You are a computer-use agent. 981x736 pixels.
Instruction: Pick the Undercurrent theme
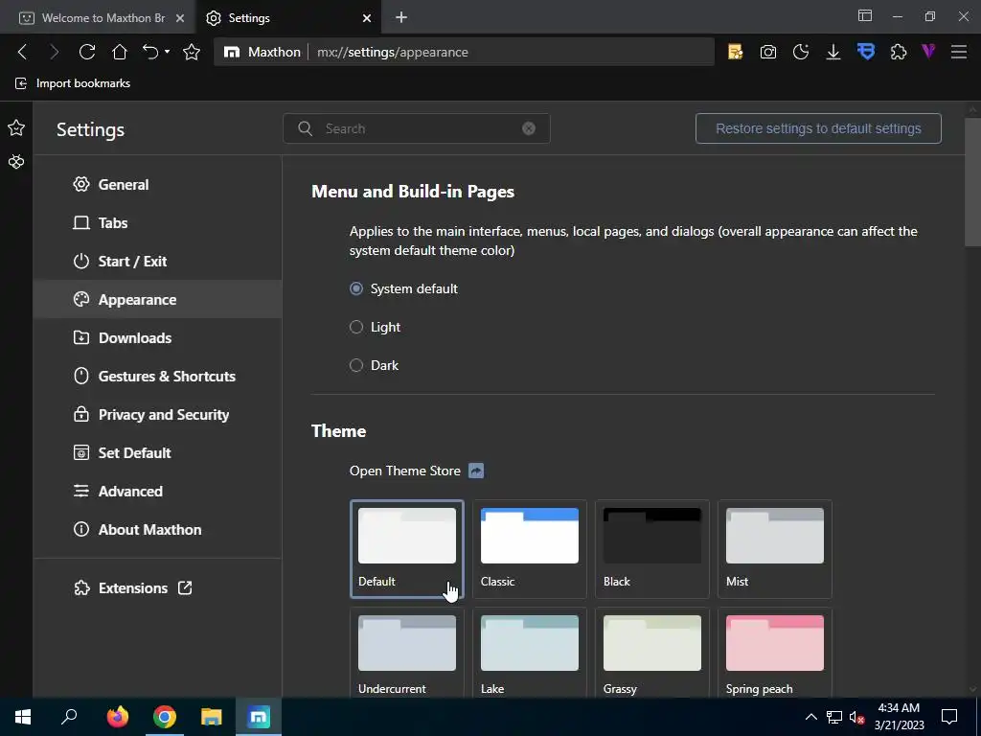tap(406, 653)
